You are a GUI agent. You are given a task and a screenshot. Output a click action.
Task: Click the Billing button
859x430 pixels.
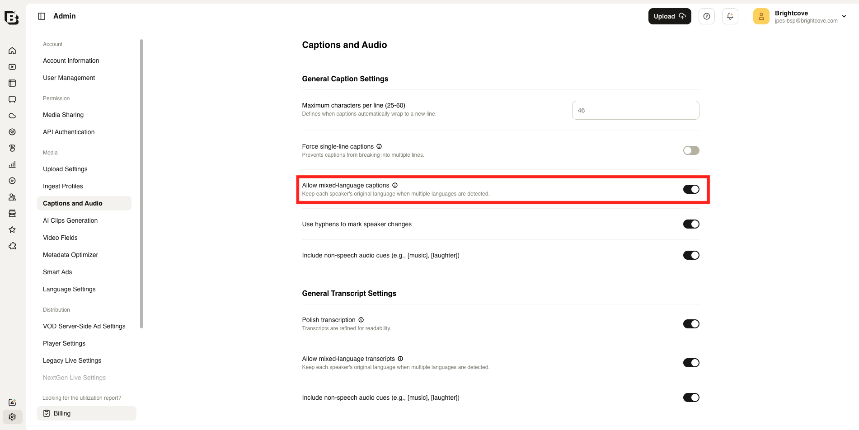pyautogui.click(x=87, y=413)
